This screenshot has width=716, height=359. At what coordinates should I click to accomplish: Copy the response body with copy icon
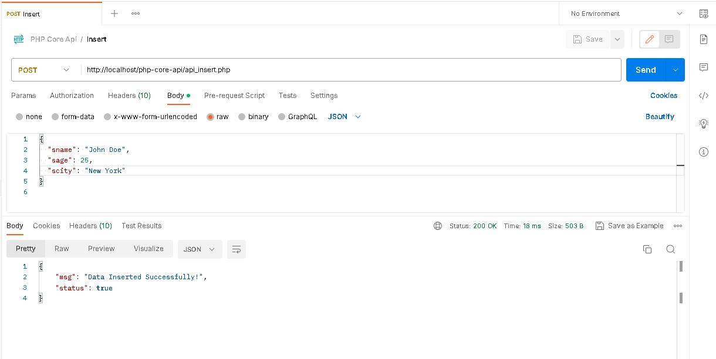647,249
